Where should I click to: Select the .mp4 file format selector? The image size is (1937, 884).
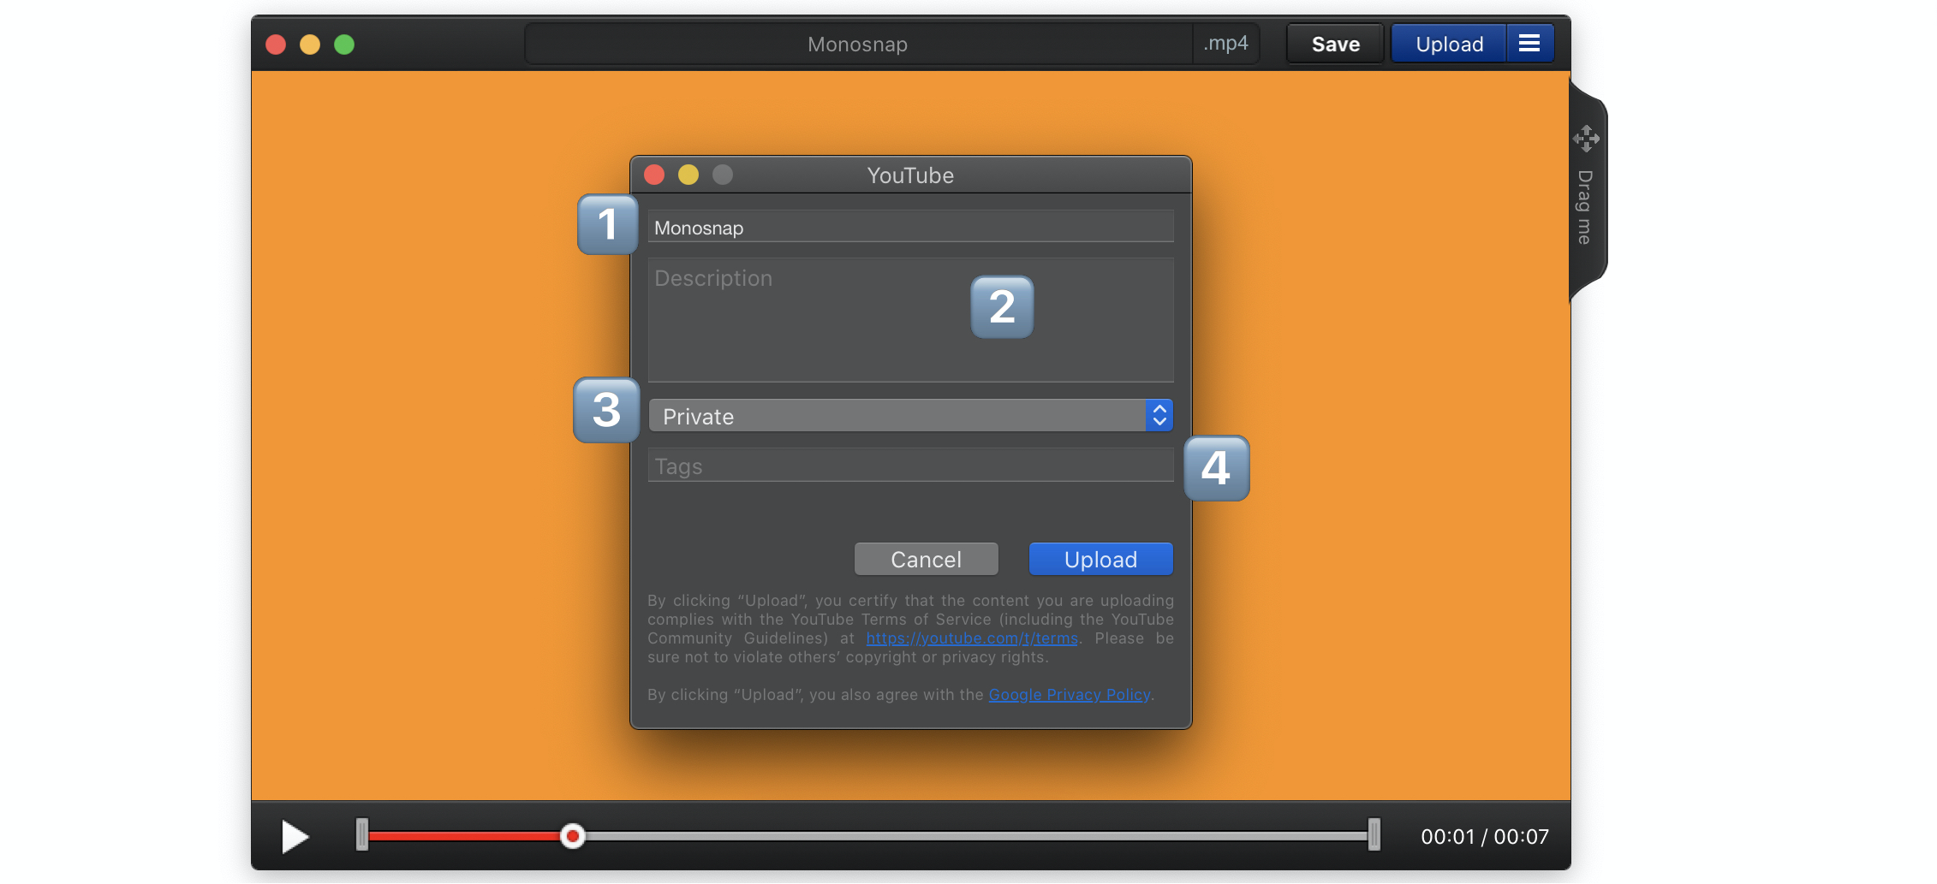point(1225,44)
